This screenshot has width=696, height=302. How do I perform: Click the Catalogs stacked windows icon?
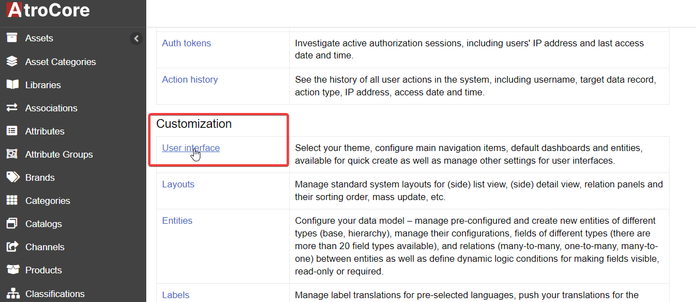point(12,224)
